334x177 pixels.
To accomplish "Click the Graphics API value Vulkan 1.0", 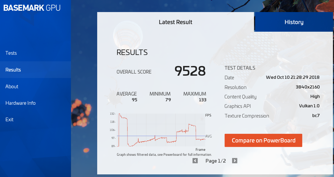I will [309, 106].
